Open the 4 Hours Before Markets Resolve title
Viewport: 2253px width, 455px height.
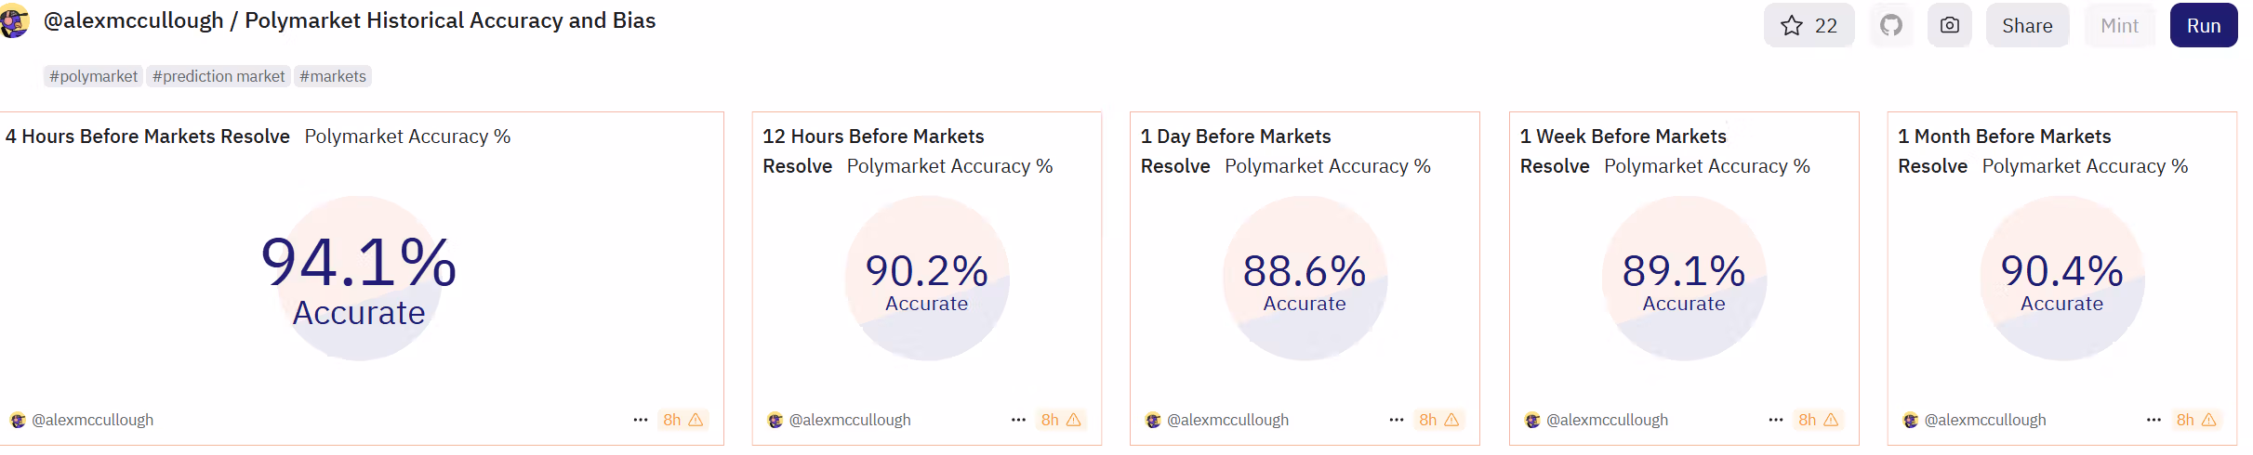148,136
